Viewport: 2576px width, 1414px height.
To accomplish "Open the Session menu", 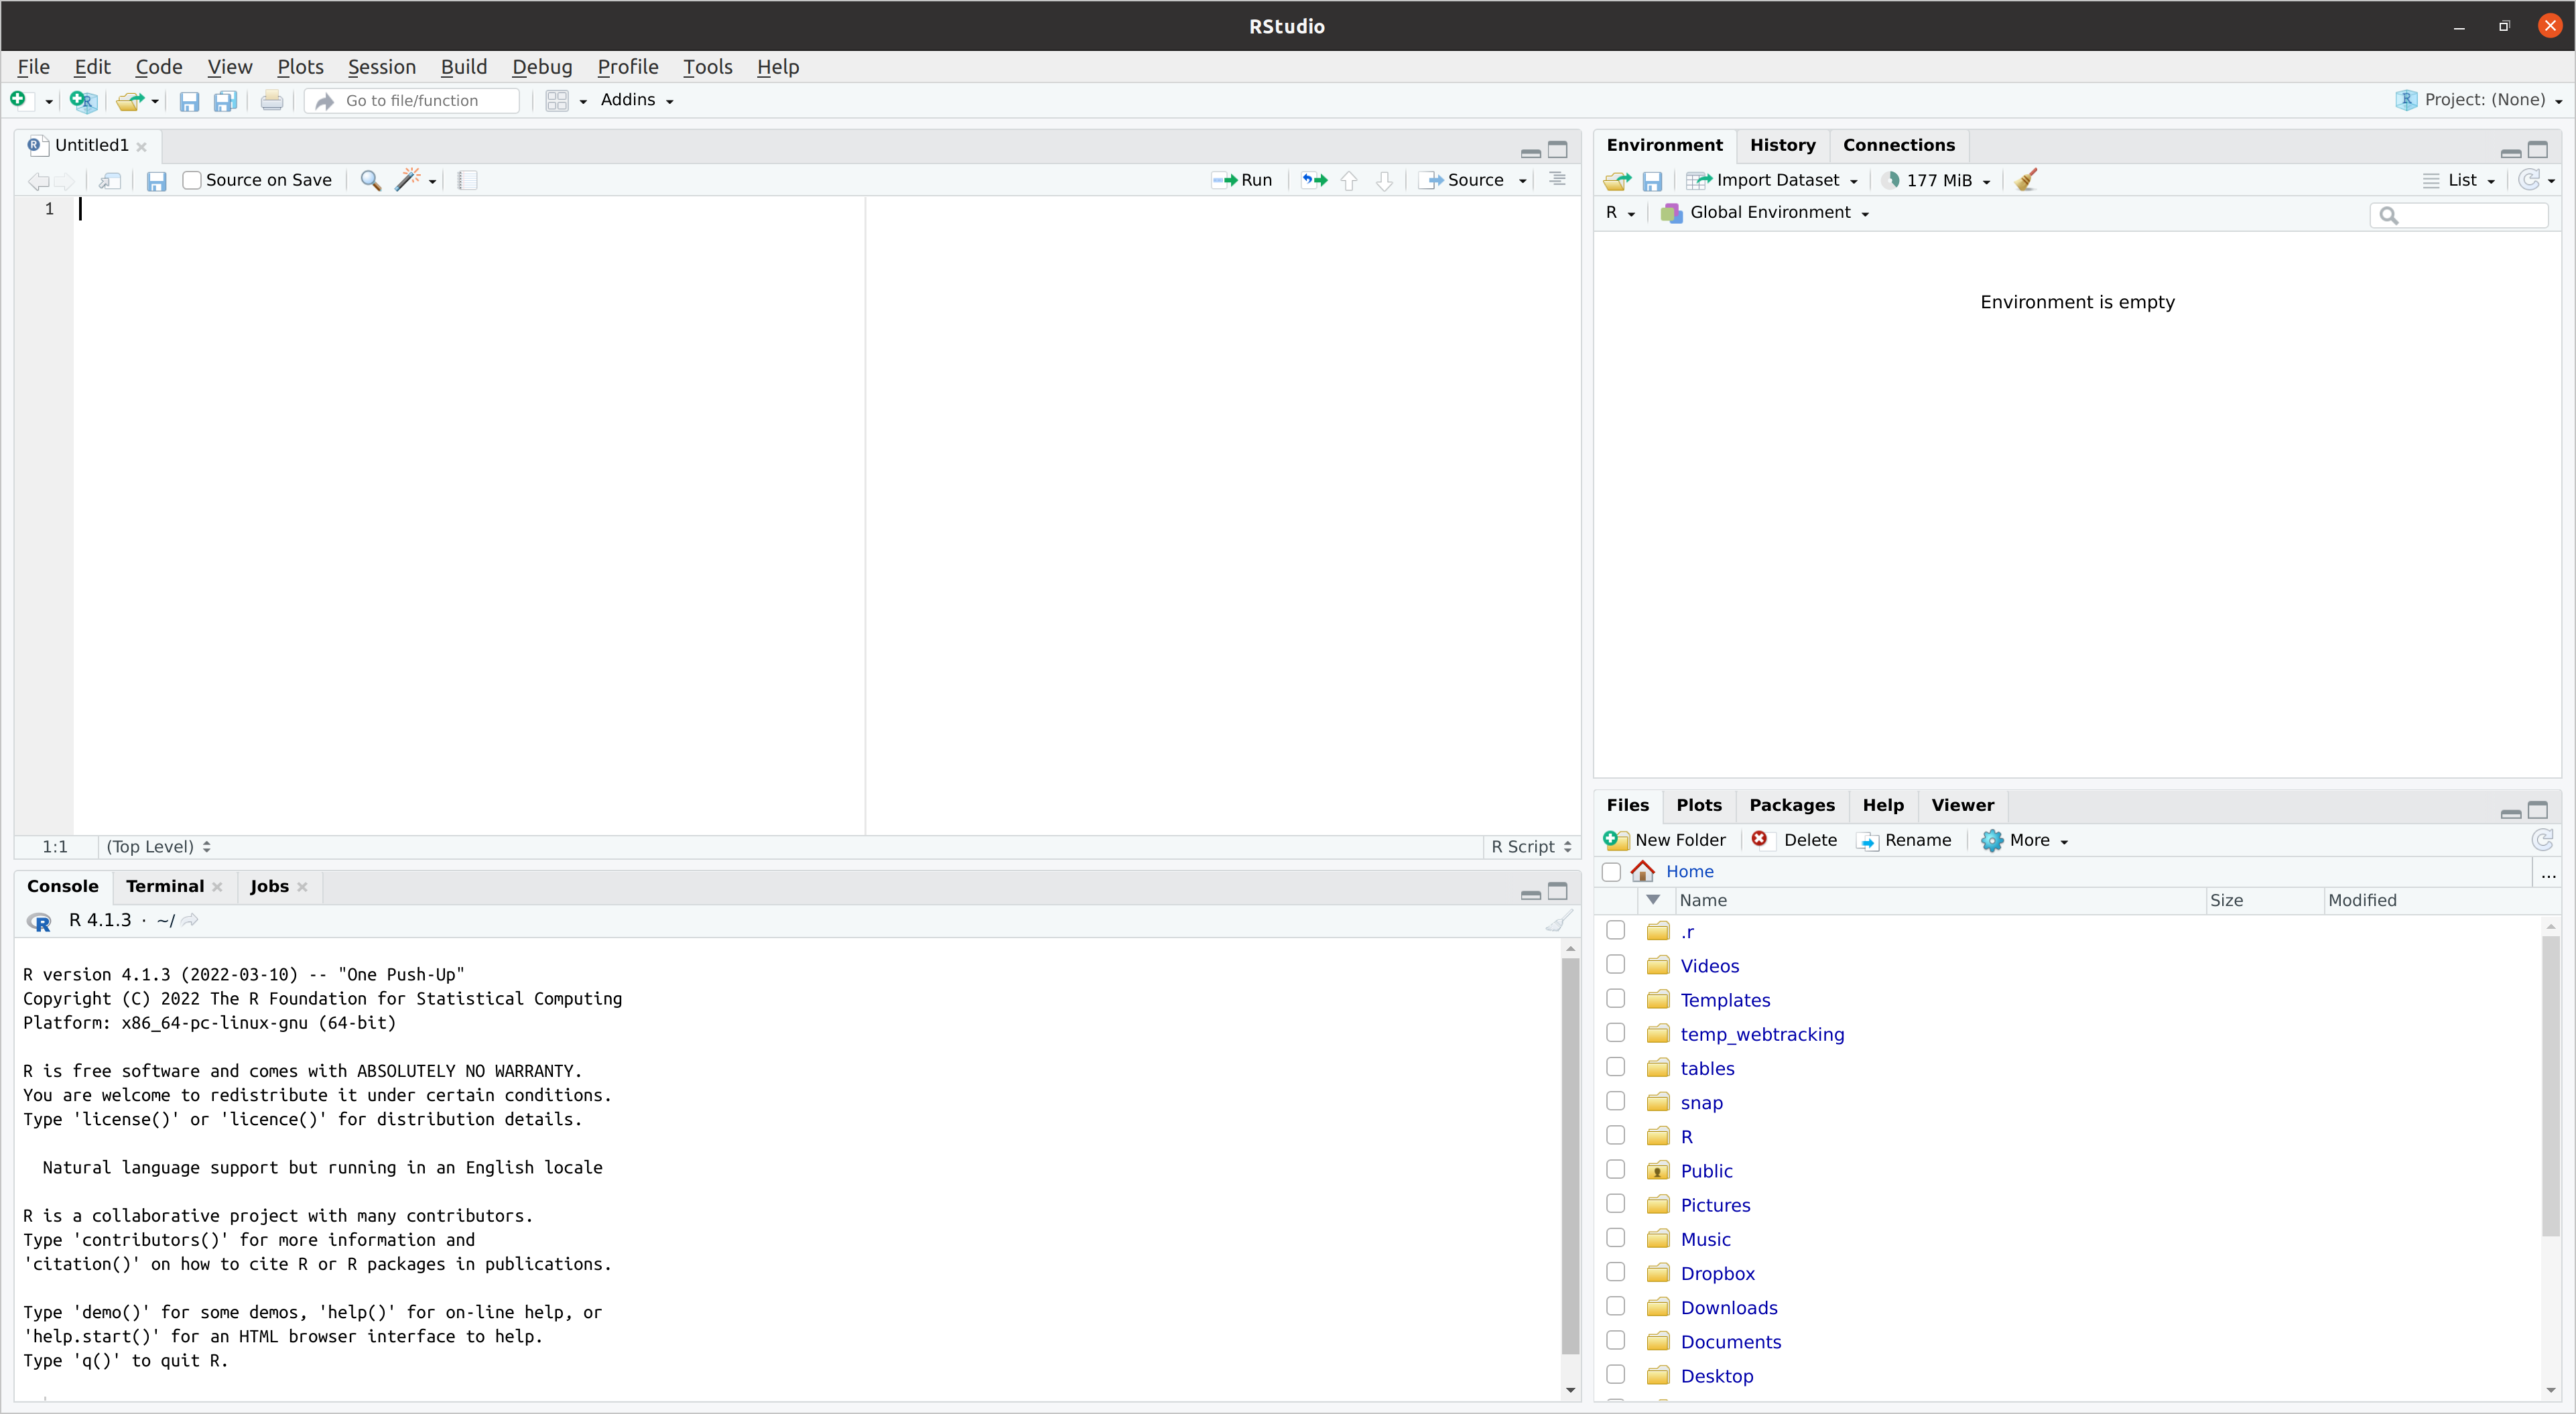I will (x=381, y=67).
